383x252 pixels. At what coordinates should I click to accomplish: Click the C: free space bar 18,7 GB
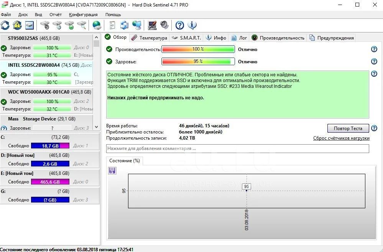pyautogui.click(x=50, y=146)
